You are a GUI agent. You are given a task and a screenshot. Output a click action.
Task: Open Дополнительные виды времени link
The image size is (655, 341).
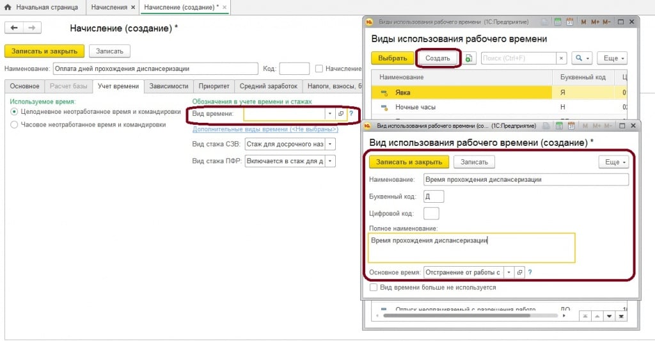265,129
